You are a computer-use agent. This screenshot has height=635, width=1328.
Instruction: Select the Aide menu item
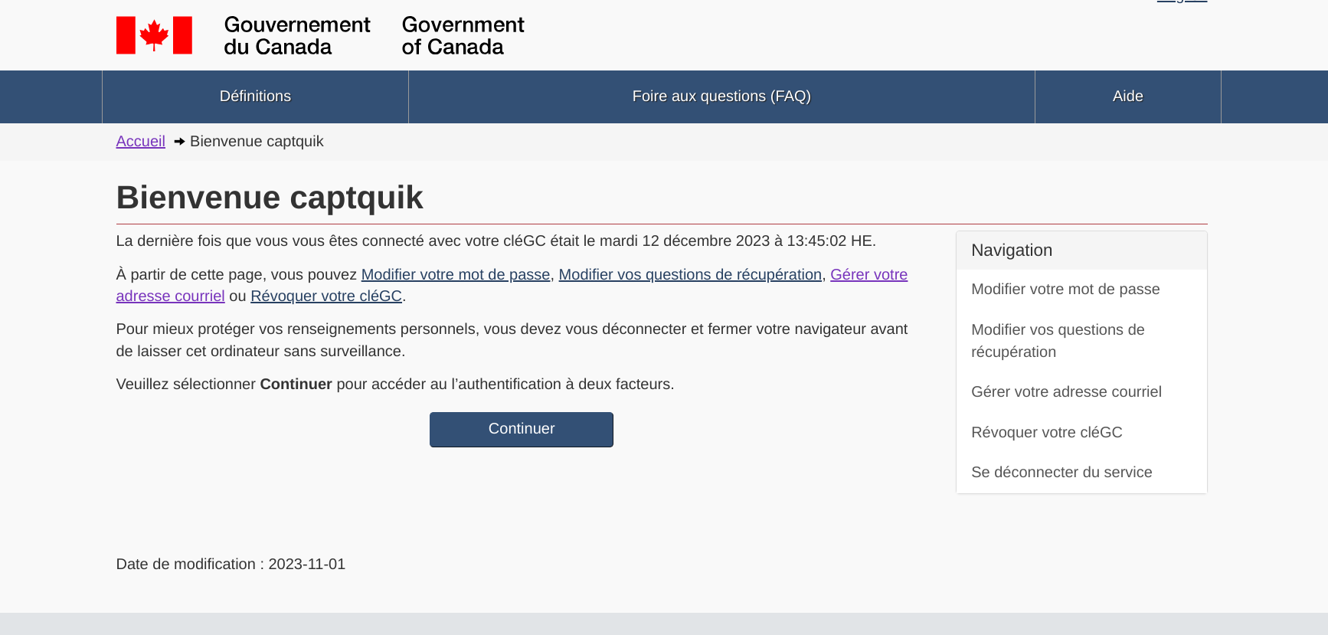[x=1127, y=97]
